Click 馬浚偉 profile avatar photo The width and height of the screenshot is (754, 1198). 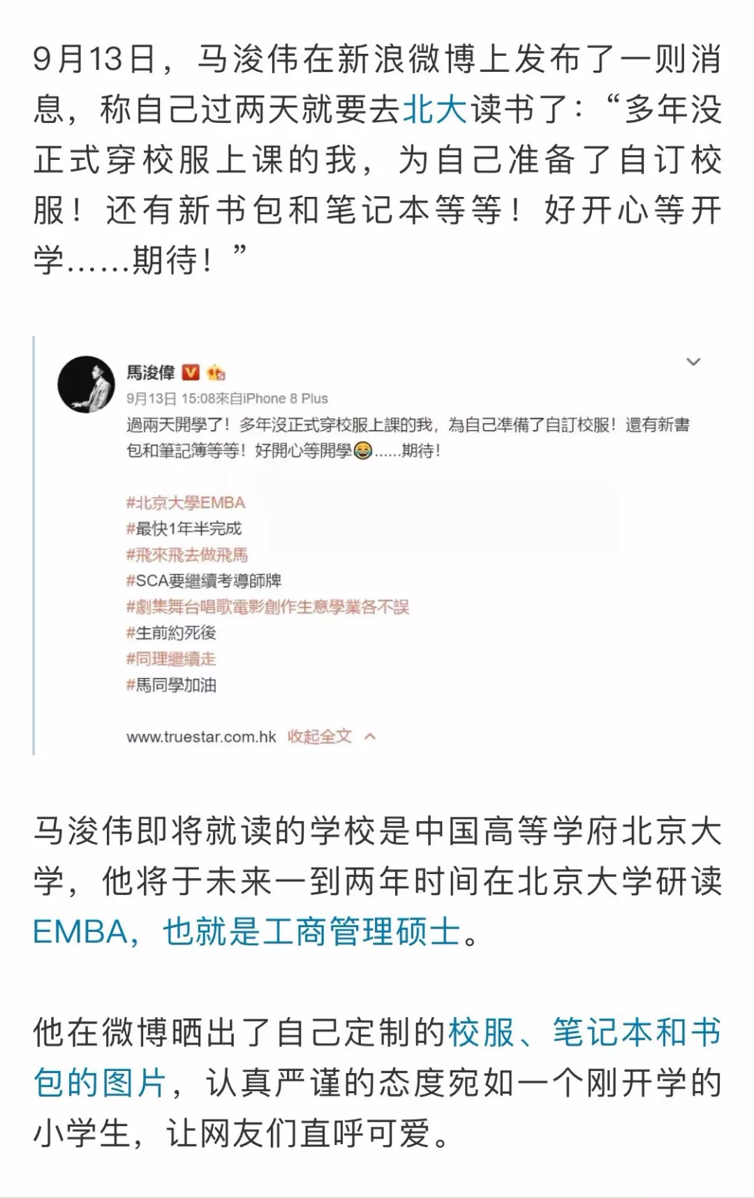tap(86, 385)
